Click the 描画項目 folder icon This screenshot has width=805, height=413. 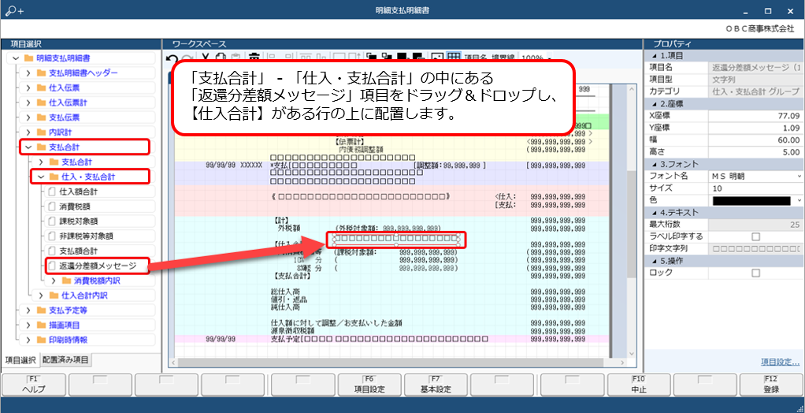[41, 326]
